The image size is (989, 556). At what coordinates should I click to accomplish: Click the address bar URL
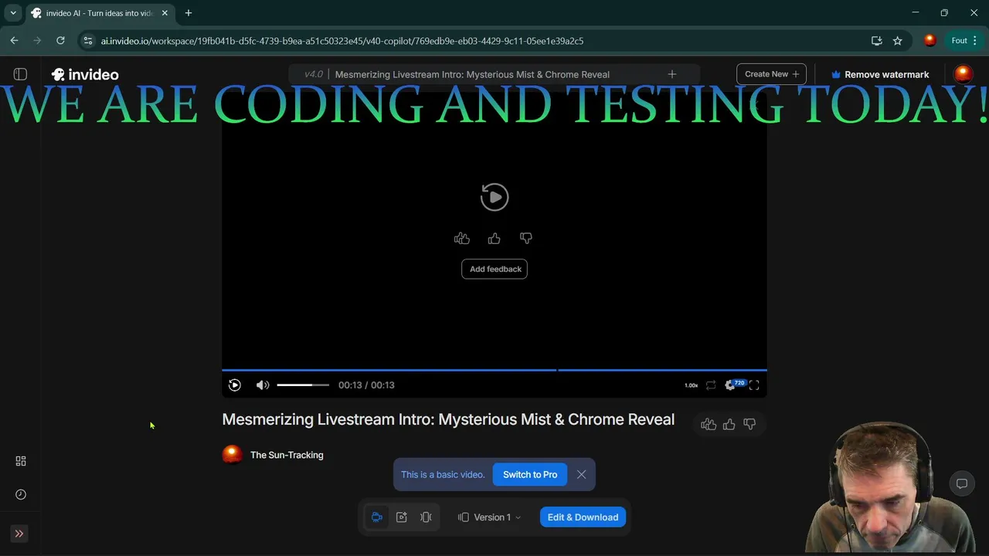point(342,41)
